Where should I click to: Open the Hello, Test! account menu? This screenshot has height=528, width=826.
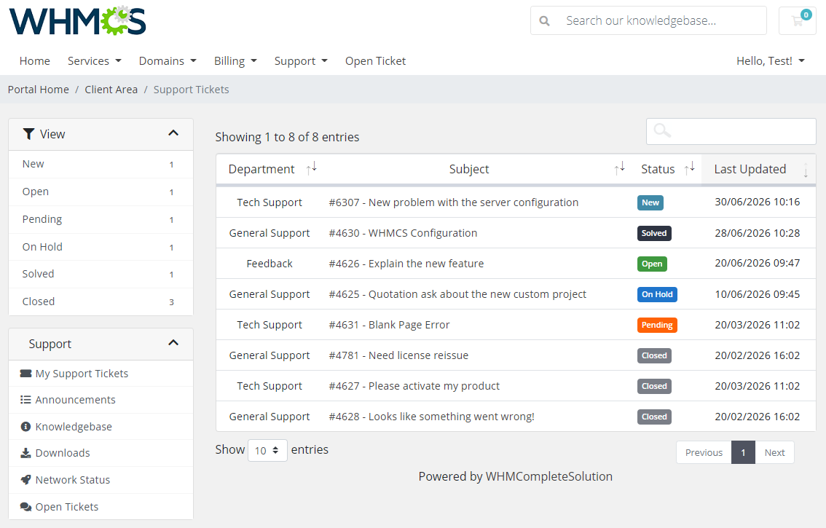pos(770,60)
